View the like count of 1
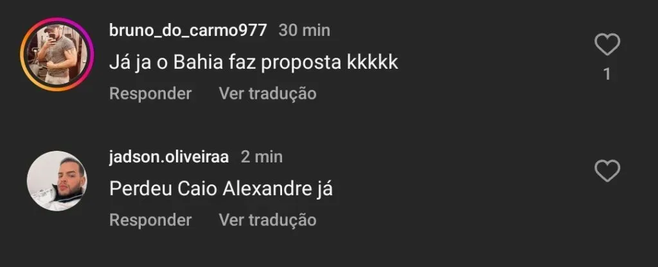 pyautogui.click(x=607, y=74)
